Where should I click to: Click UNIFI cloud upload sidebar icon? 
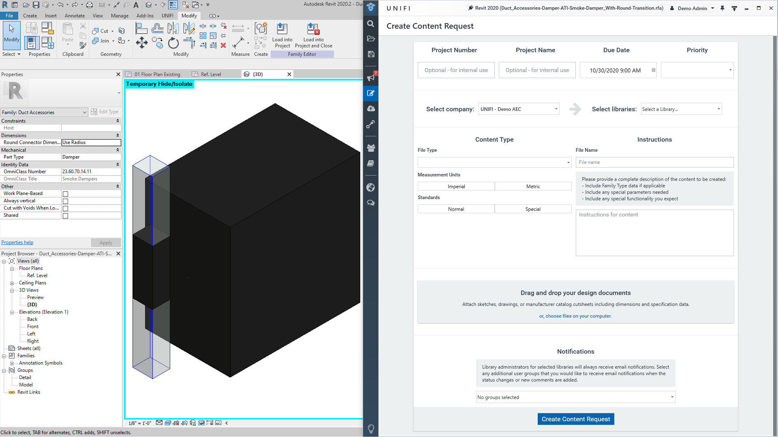click(x=370, y=108)
